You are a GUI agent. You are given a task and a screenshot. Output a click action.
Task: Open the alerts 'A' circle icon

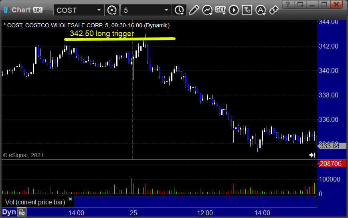click(261, 10)
